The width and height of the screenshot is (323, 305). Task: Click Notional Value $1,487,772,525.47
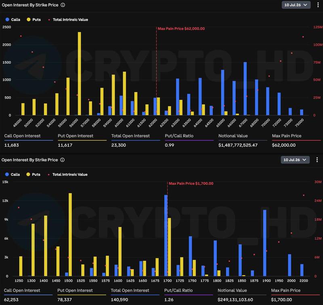[x=238, y=145]
